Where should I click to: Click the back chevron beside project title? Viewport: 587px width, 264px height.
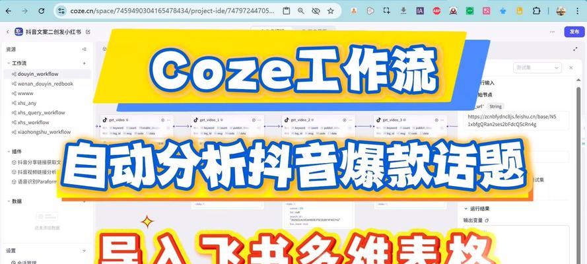tap(8, 32)
